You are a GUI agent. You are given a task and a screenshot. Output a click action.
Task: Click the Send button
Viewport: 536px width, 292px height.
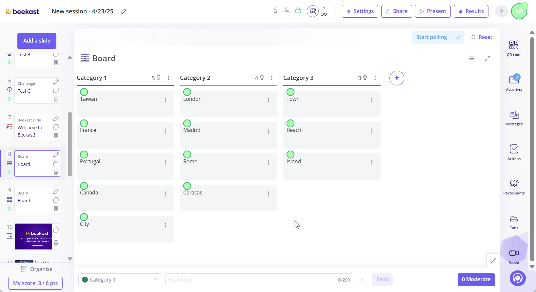pyautogui.click(x=382, y=280)
